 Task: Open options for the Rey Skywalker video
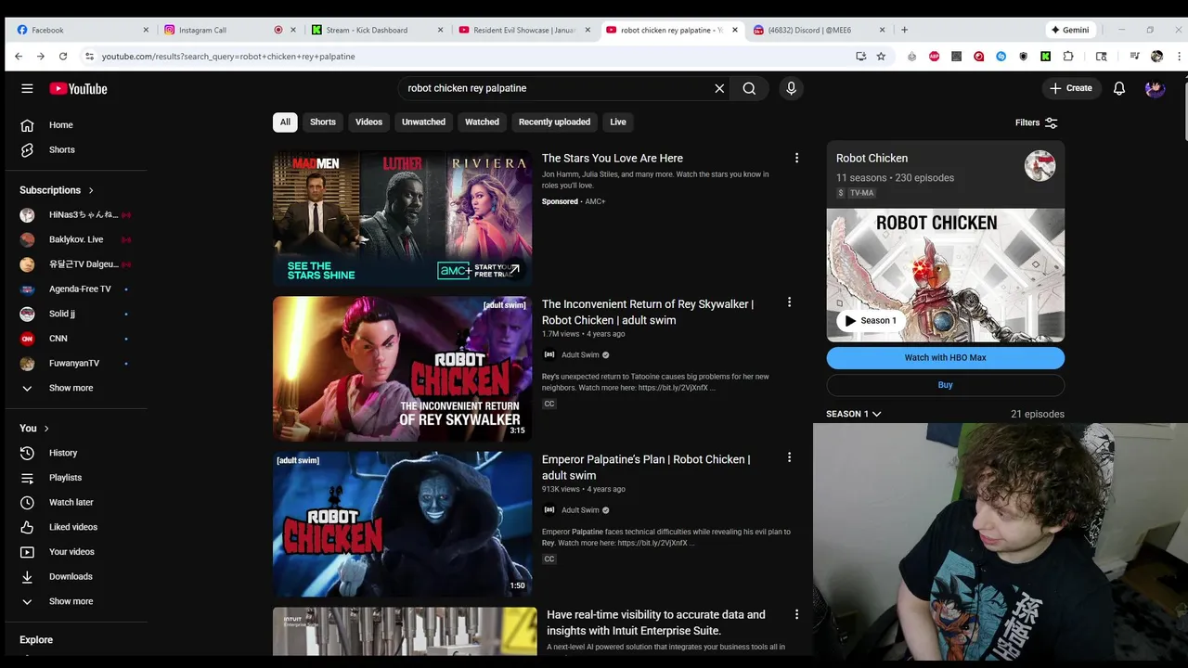coord(789,302)
